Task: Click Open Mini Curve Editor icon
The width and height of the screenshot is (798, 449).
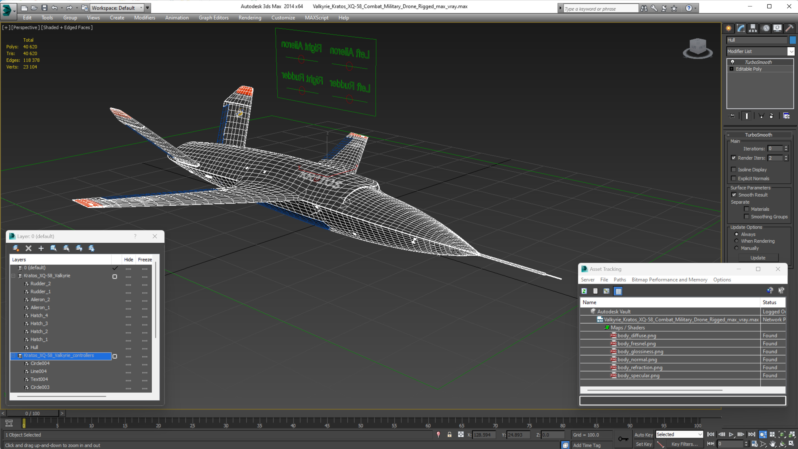Action: (9, 423)
